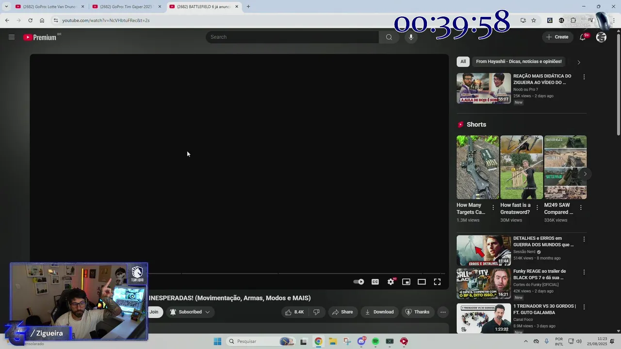621x349 pixels.
Task: Go back to previous page
Action: coord(7,20)
